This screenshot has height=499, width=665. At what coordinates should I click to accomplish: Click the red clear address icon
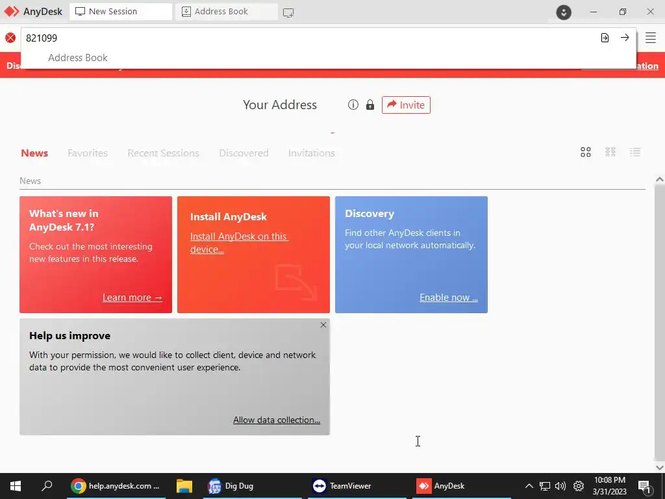pos(10,38)
